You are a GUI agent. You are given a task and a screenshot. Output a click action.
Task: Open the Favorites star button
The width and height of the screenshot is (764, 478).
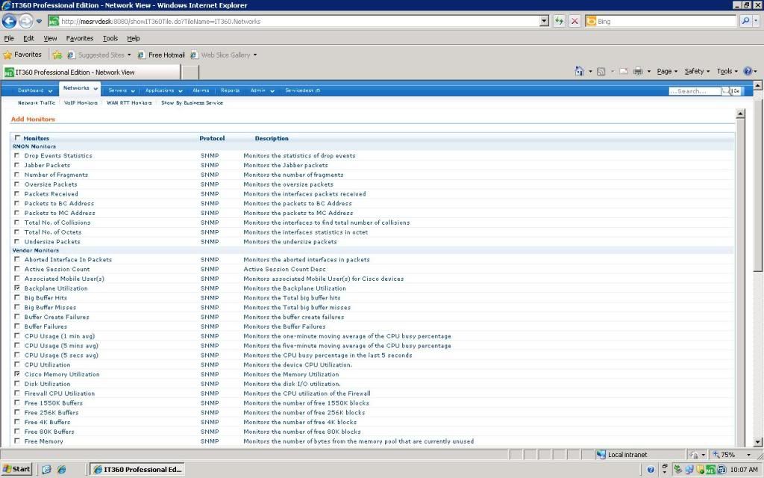[x=22, y=55]
